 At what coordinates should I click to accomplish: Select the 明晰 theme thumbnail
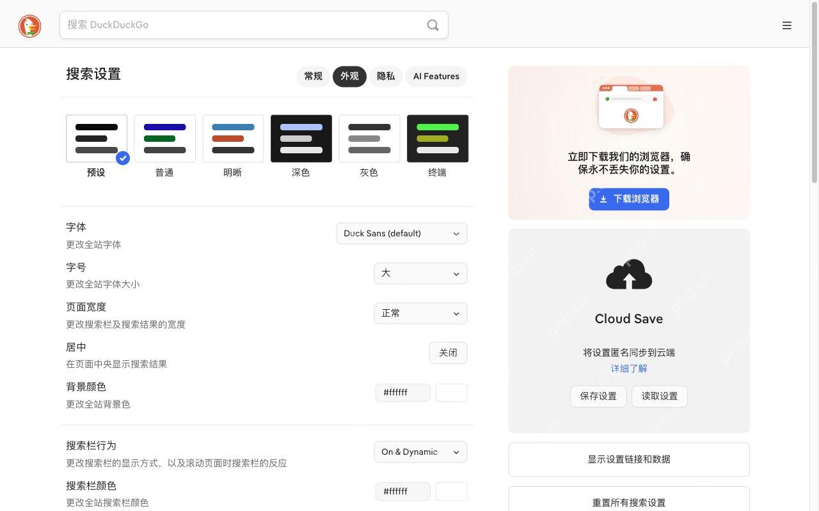point(233,139)
